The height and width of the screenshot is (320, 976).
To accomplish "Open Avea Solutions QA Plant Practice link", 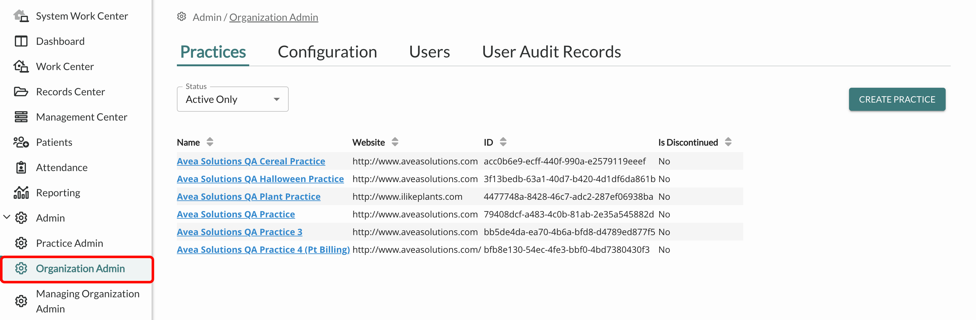I will tap(248, 196).
